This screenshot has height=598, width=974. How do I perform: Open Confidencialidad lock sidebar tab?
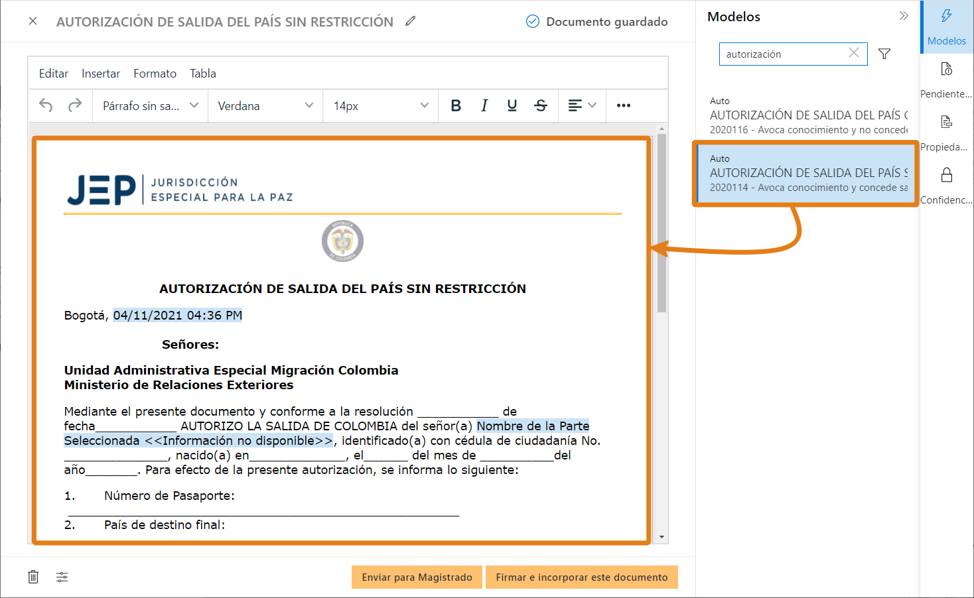point(947,186)
